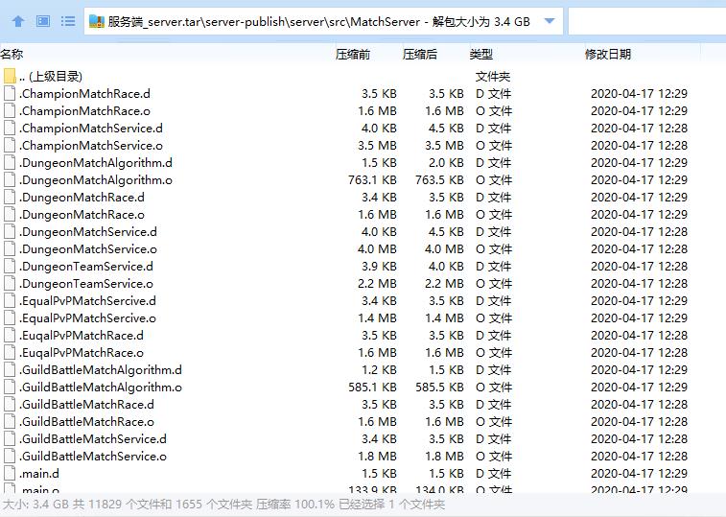The image size is (726, 517).
Task: Sort by 类型 column header
Action: click(x=481, y=55)
